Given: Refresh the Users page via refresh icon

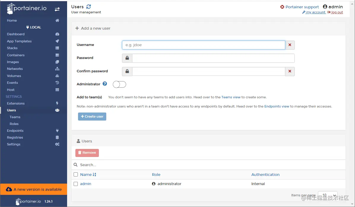Looking at the screenshot, I should click(x=88, y=7).
